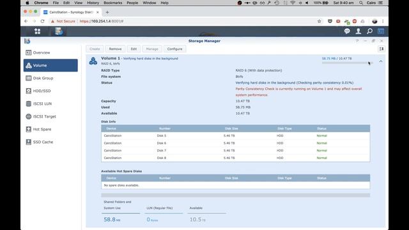Go back in Chrome
Image resolution: width=409 pixels, height=230 pixels.
pos(26,21)
